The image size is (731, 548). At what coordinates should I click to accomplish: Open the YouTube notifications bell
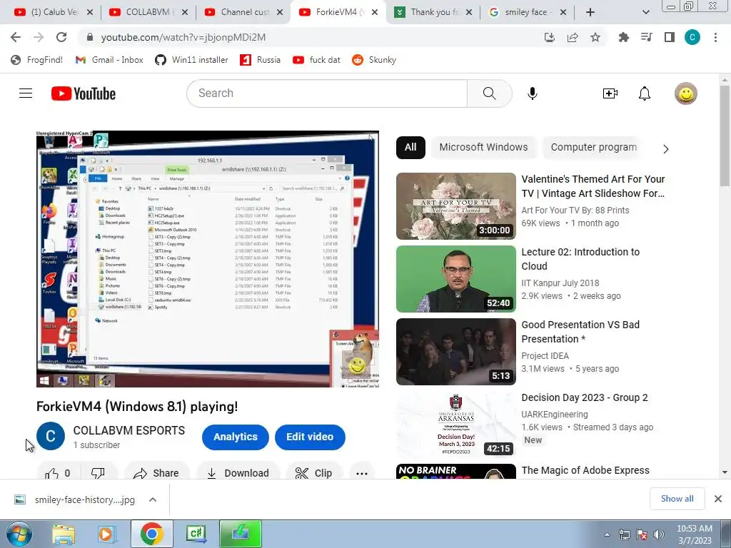point(645,93)
